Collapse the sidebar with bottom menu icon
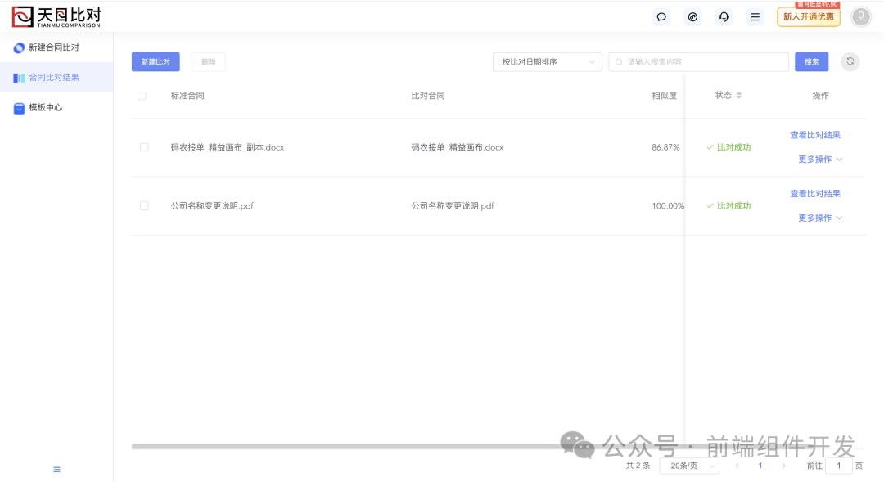884x482 pixels. 57,469
